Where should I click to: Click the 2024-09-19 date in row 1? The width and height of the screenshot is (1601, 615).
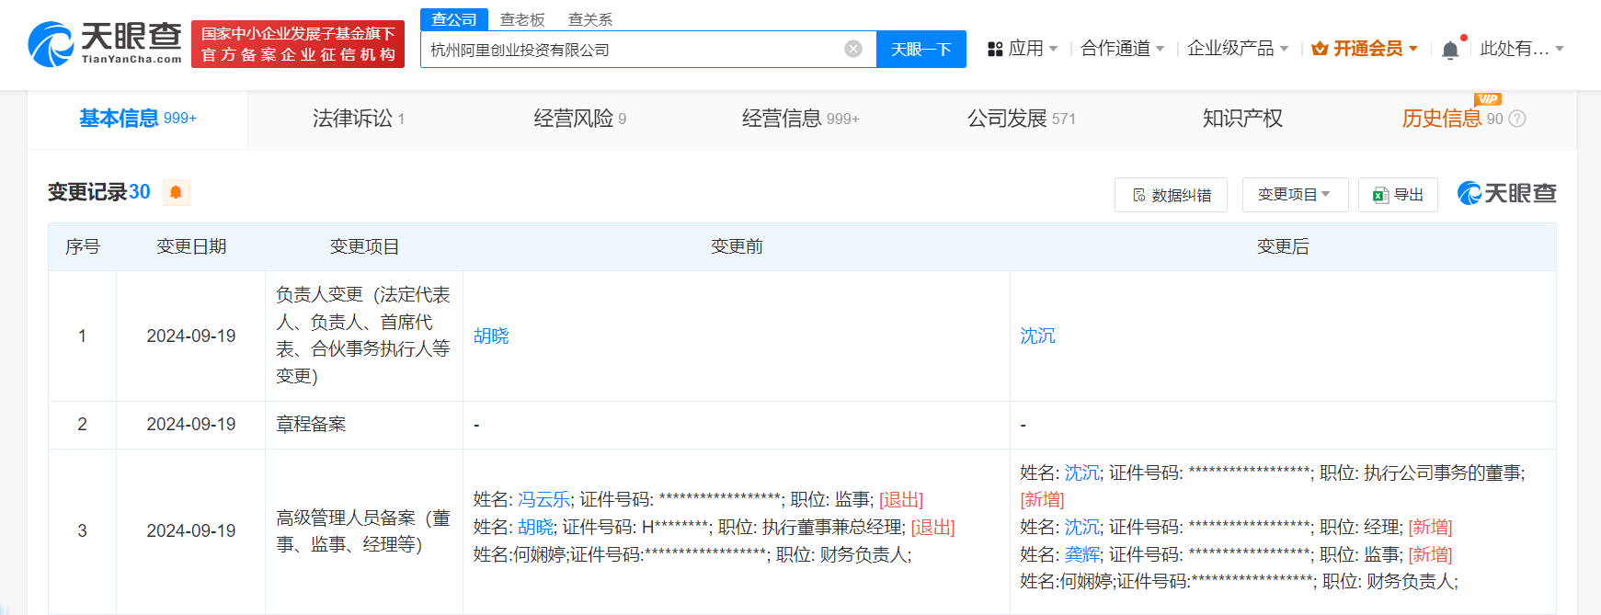tap(191, 336)
